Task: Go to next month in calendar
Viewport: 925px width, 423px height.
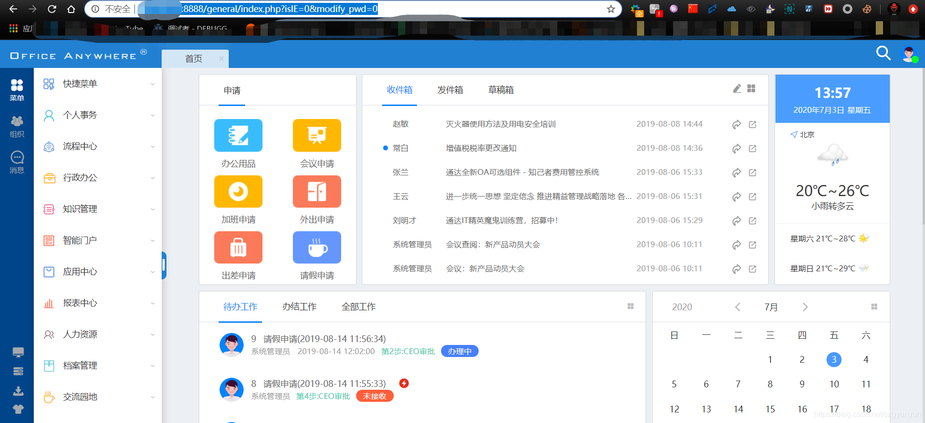Action: coord(805,307)
